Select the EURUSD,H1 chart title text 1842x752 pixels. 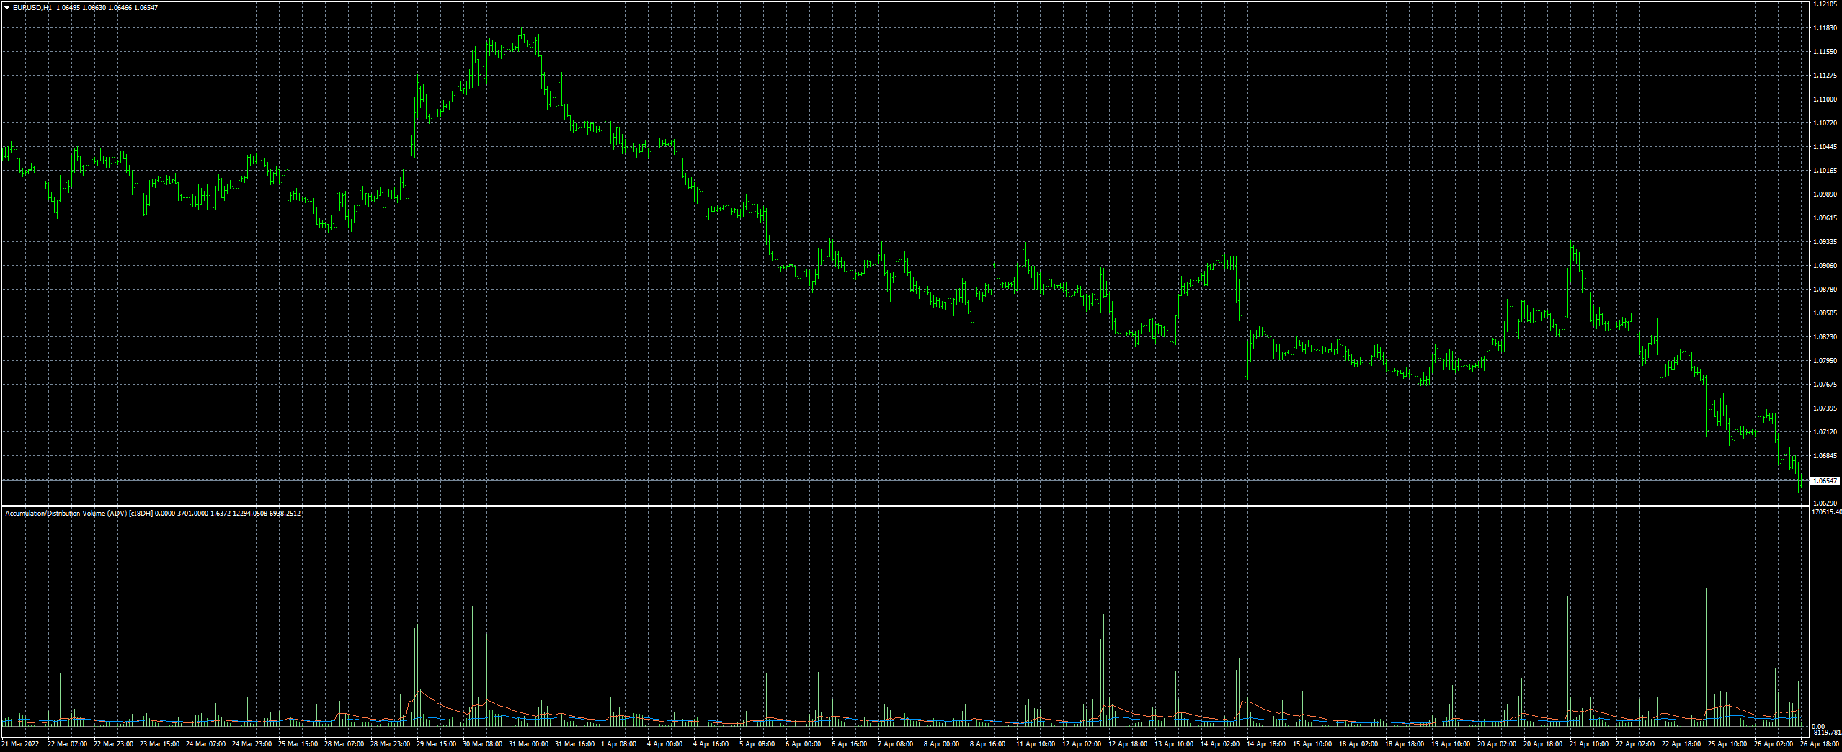[x=32, y=8]
